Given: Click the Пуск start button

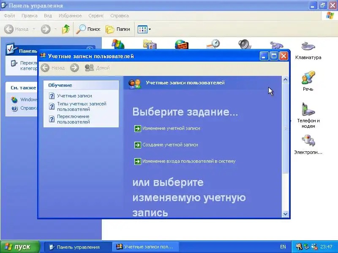Looking at the screenshot, I should (20, 247).
